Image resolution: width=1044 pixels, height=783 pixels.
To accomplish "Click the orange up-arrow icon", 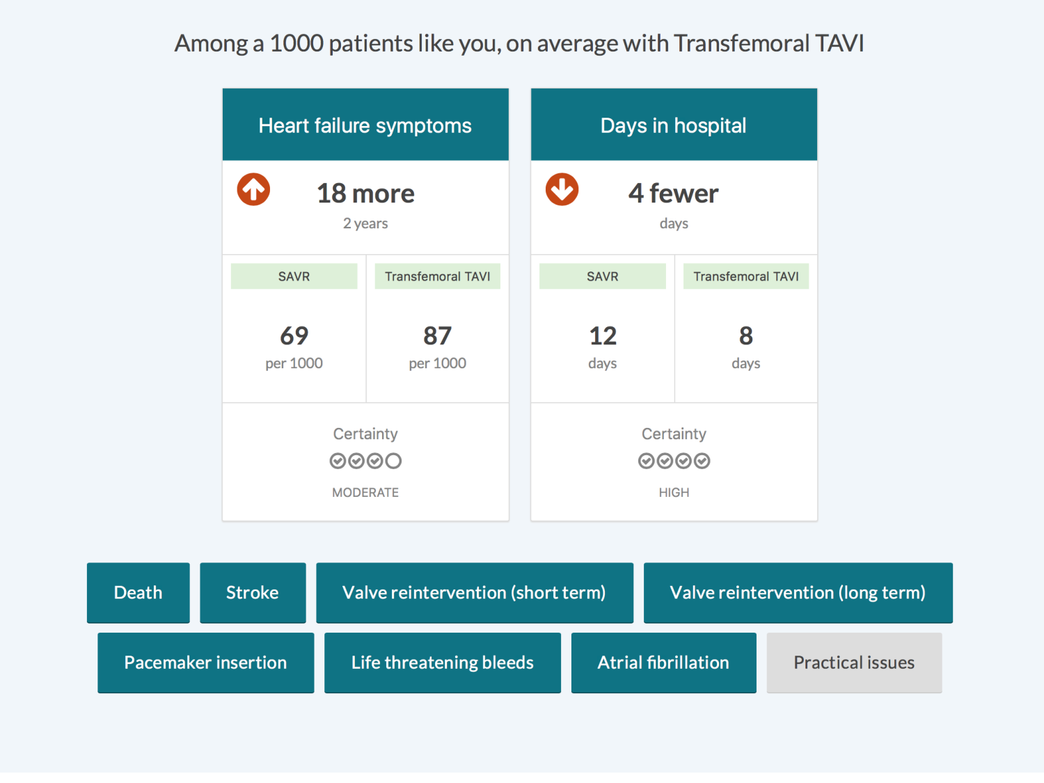I will pos(253,189).
